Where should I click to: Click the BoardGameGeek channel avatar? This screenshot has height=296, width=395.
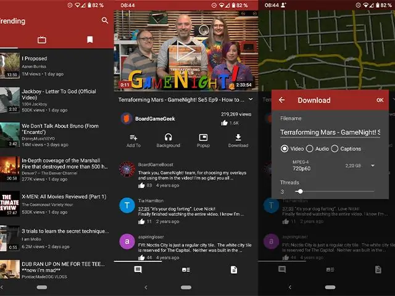[x=127, y=118]
